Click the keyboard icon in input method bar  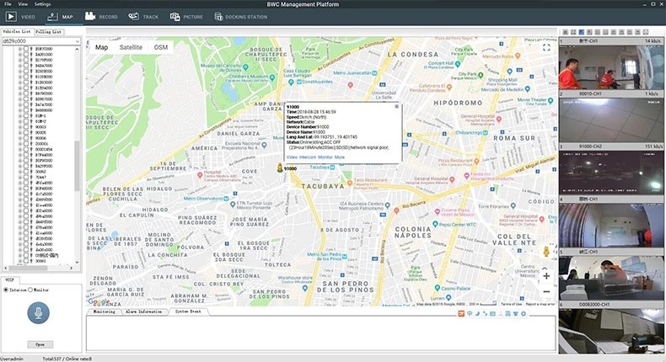(x=492, y=314)
